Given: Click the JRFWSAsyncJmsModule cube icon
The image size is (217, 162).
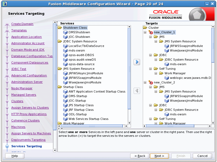Looking at the screenshot, I should point(65,73).
